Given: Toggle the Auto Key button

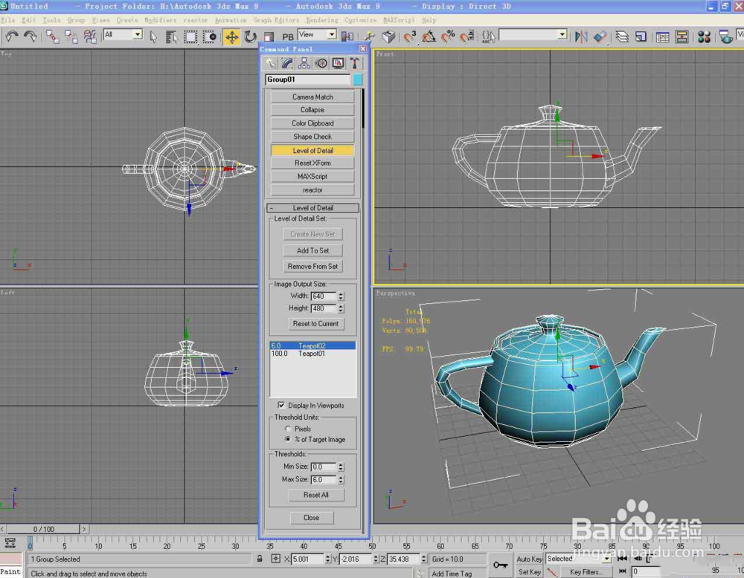Looking at the screenshot, I should [529, 559].
